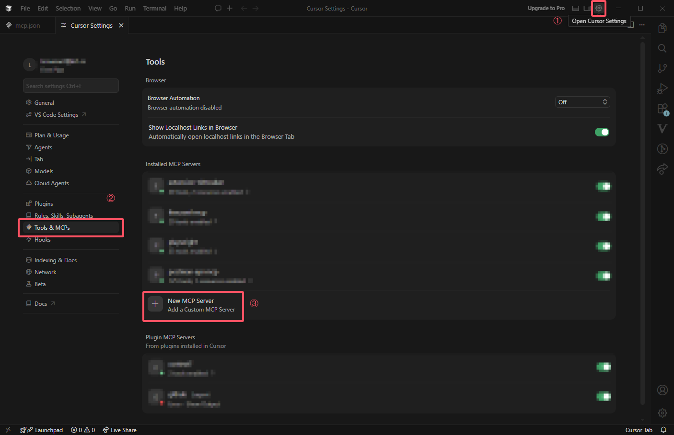Click Upgrade to Pro
Image resolution: width=674 pixels, height=435 pixels.
[x=546, y=8]
